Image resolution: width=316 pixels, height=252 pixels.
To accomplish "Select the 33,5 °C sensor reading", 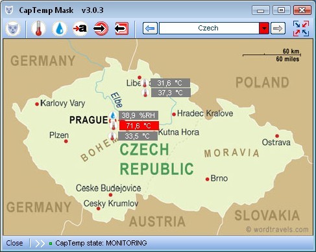I will (x=138, y=136).
